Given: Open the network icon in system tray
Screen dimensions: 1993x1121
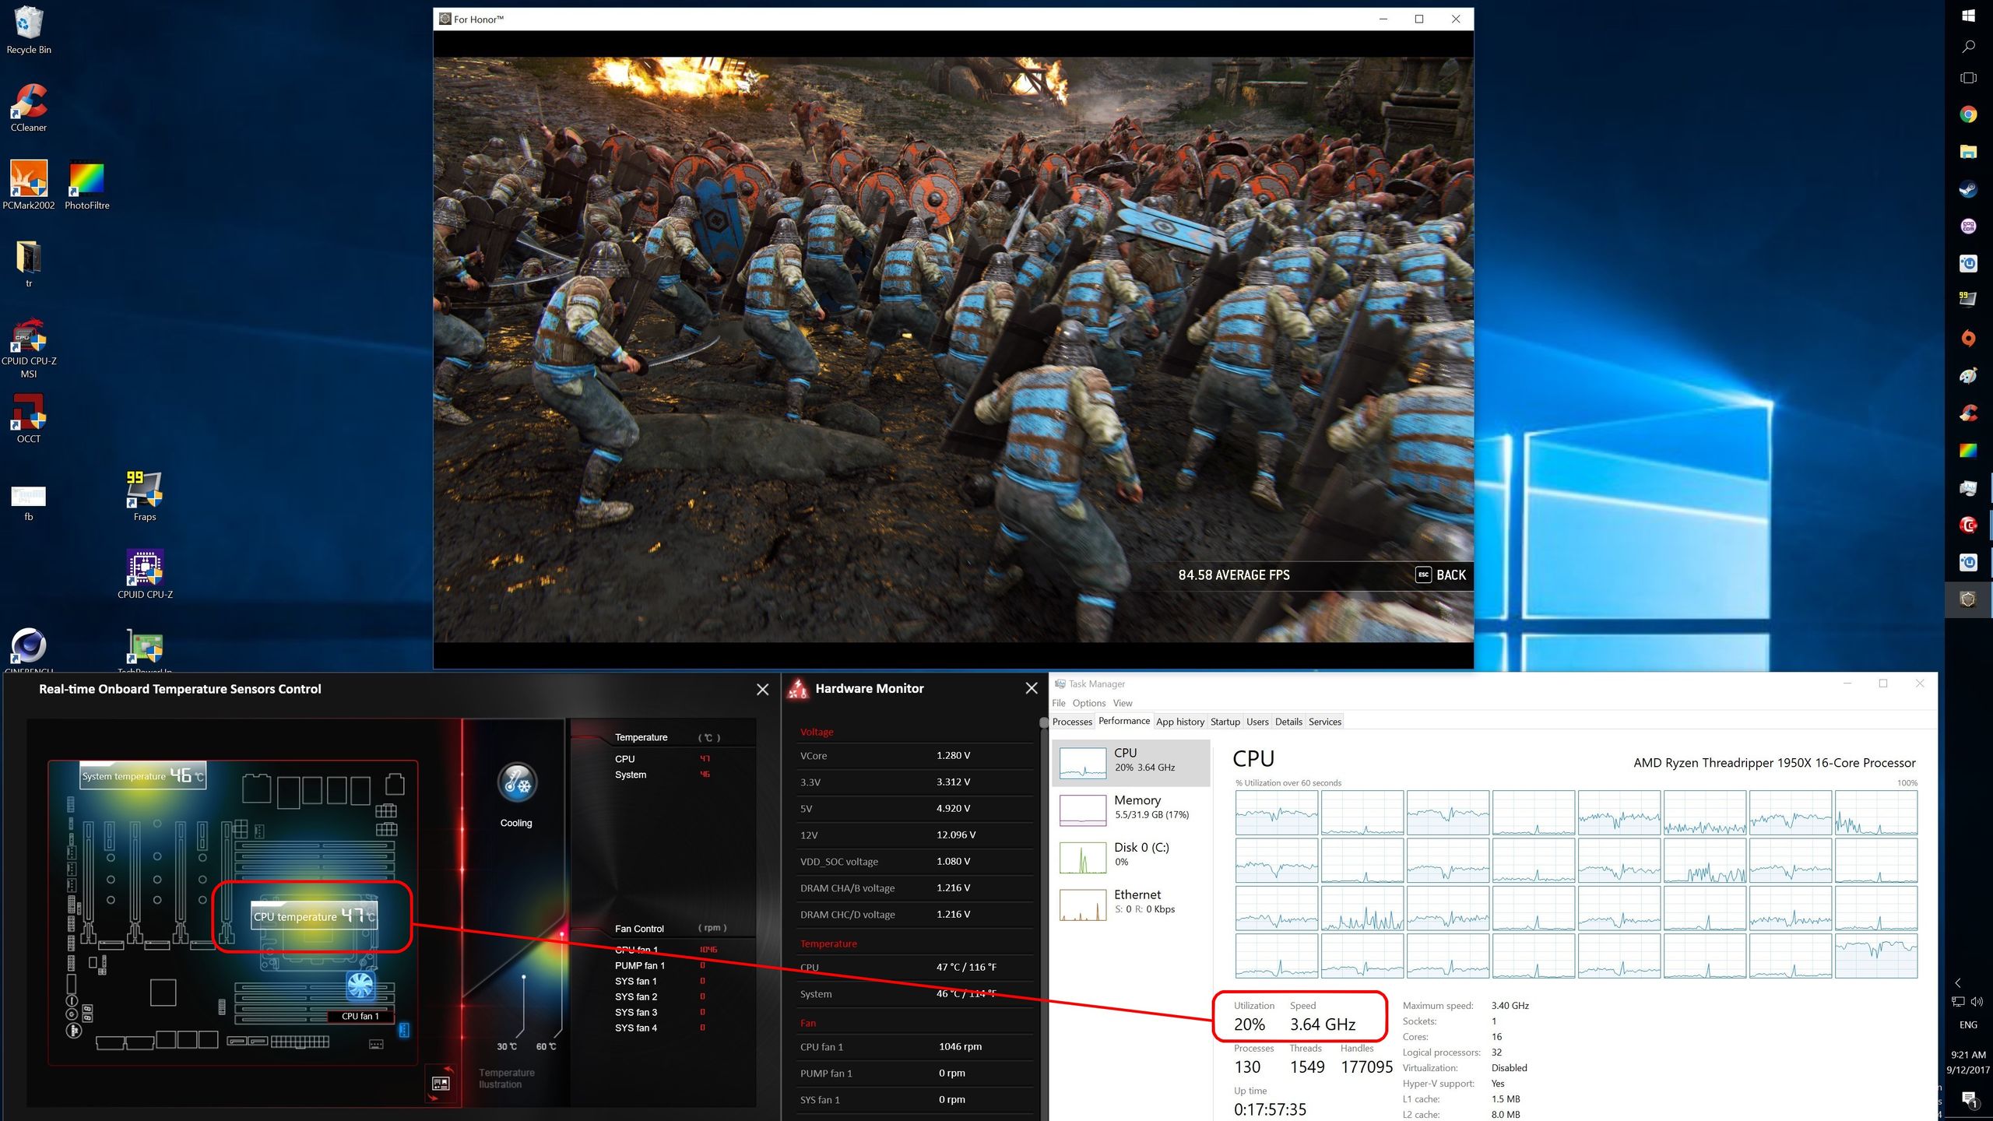Looking at the screenshot, I should coord(1958,1002).
